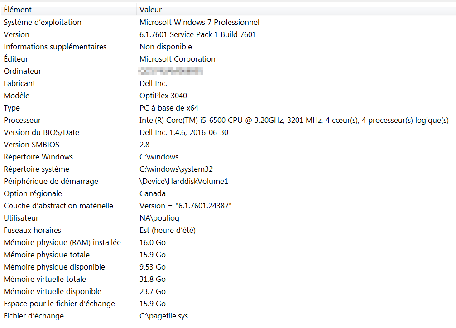Select the "Système d'exploitation" row label
The width and height of the screenshot is (456, 328).
click(x=43, y=22)
